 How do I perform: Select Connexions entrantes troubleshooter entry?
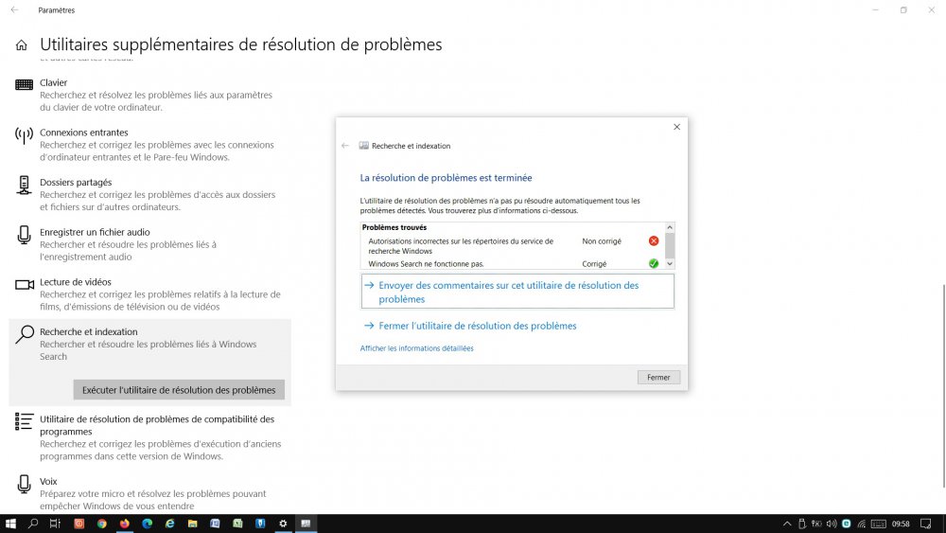click(x=149, y=145)
